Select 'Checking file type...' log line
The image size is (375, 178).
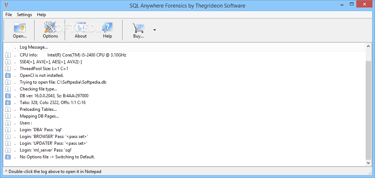coord(38,89)
